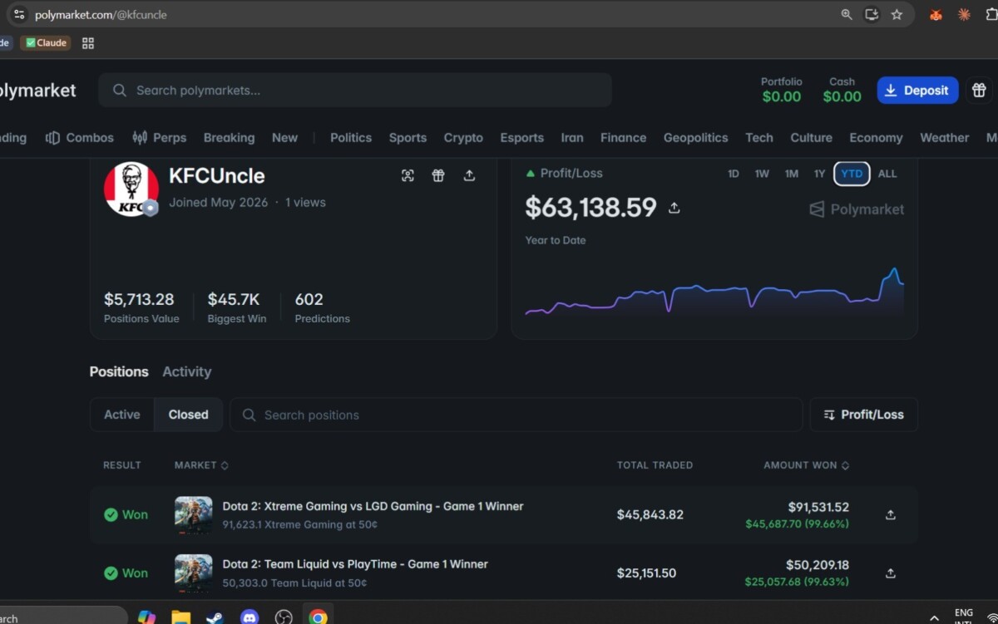Open the Tech category
This screenshot has width=998, height=624.
[x=758, y=138]
